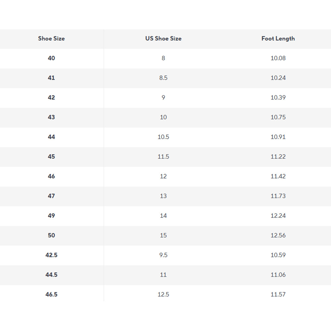Click shoe size 42 row label
Viewport: 331px width, 331px height.
(x=51, y=98)
